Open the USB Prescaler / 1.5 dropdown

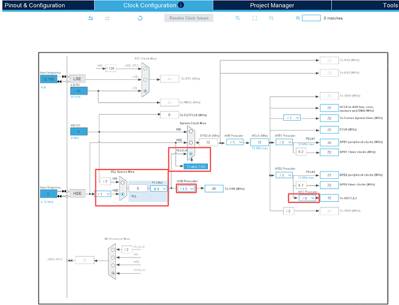[x=186, y=188]
